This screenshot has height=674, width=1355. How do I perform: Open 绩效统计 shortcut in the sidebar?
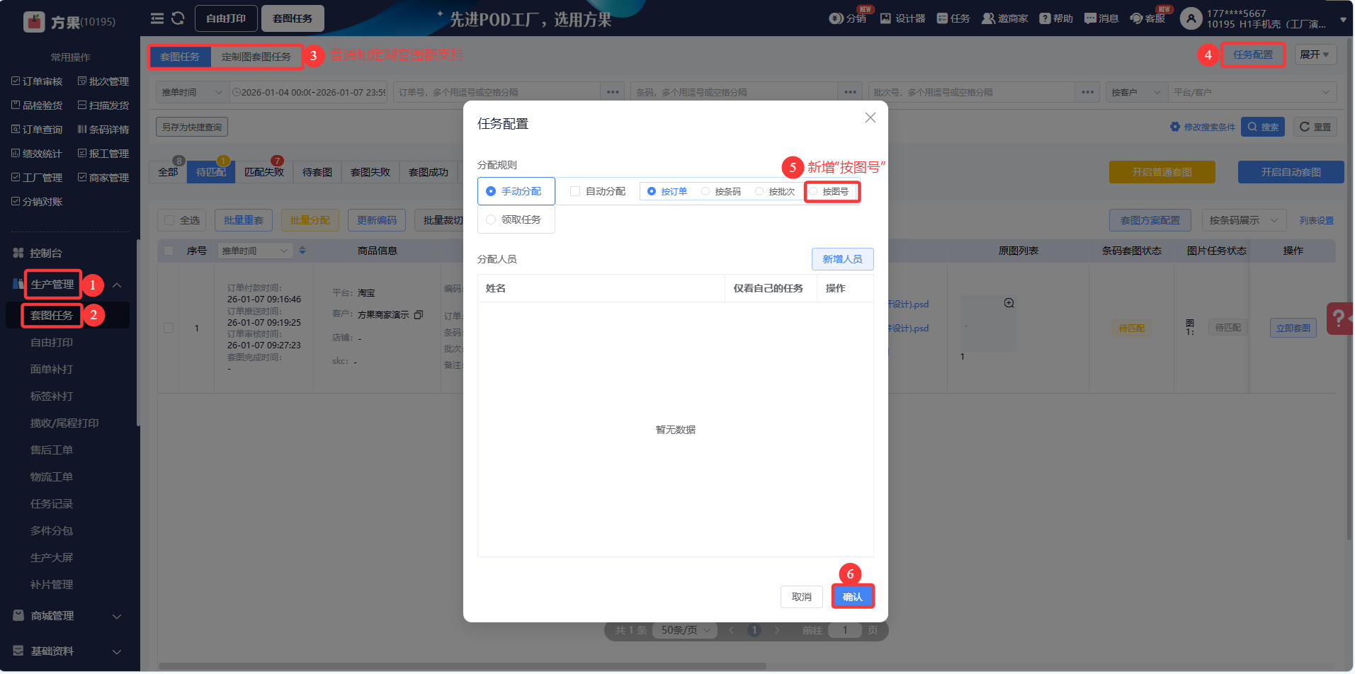[37, 154]
